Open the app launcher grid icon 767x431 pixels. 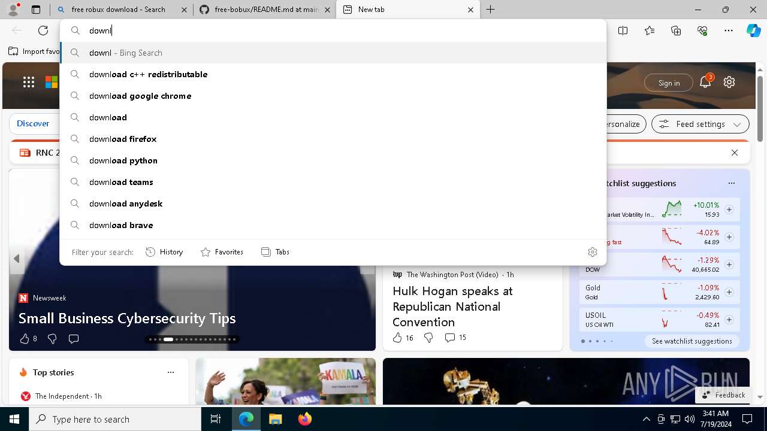(29, 83)
